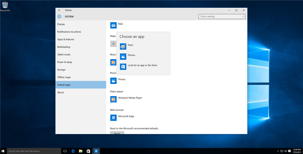
Task: Open Offline maps settings
Action: 81,77
